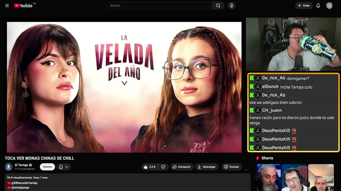Viewport: 341px width, 191px height.
Task: Open the @tartajajuega channel link
Action: [x=18, y=188]
